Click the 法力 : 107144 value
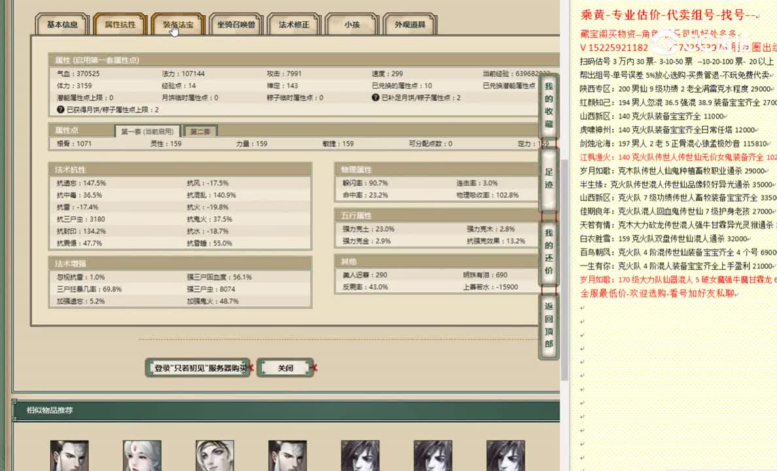This screenshot has height=471, width=777. click(x=183, y=73)
